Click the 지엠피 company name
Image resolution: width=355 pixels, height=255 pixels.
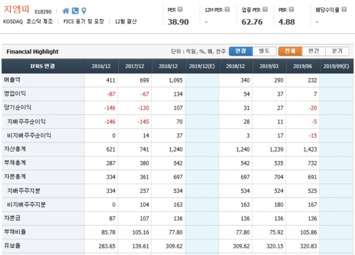pyautogui.click(x=16, y=10)
